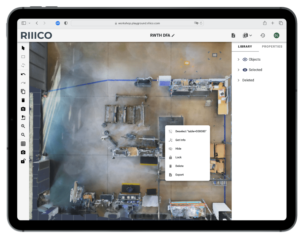
Task: Select the arrow pointer tool
Action: 23,48
